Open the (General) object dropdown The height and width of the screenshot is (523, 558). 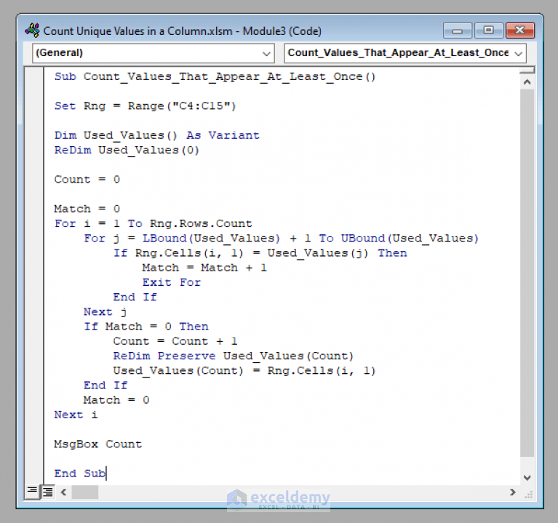point(154,53)
